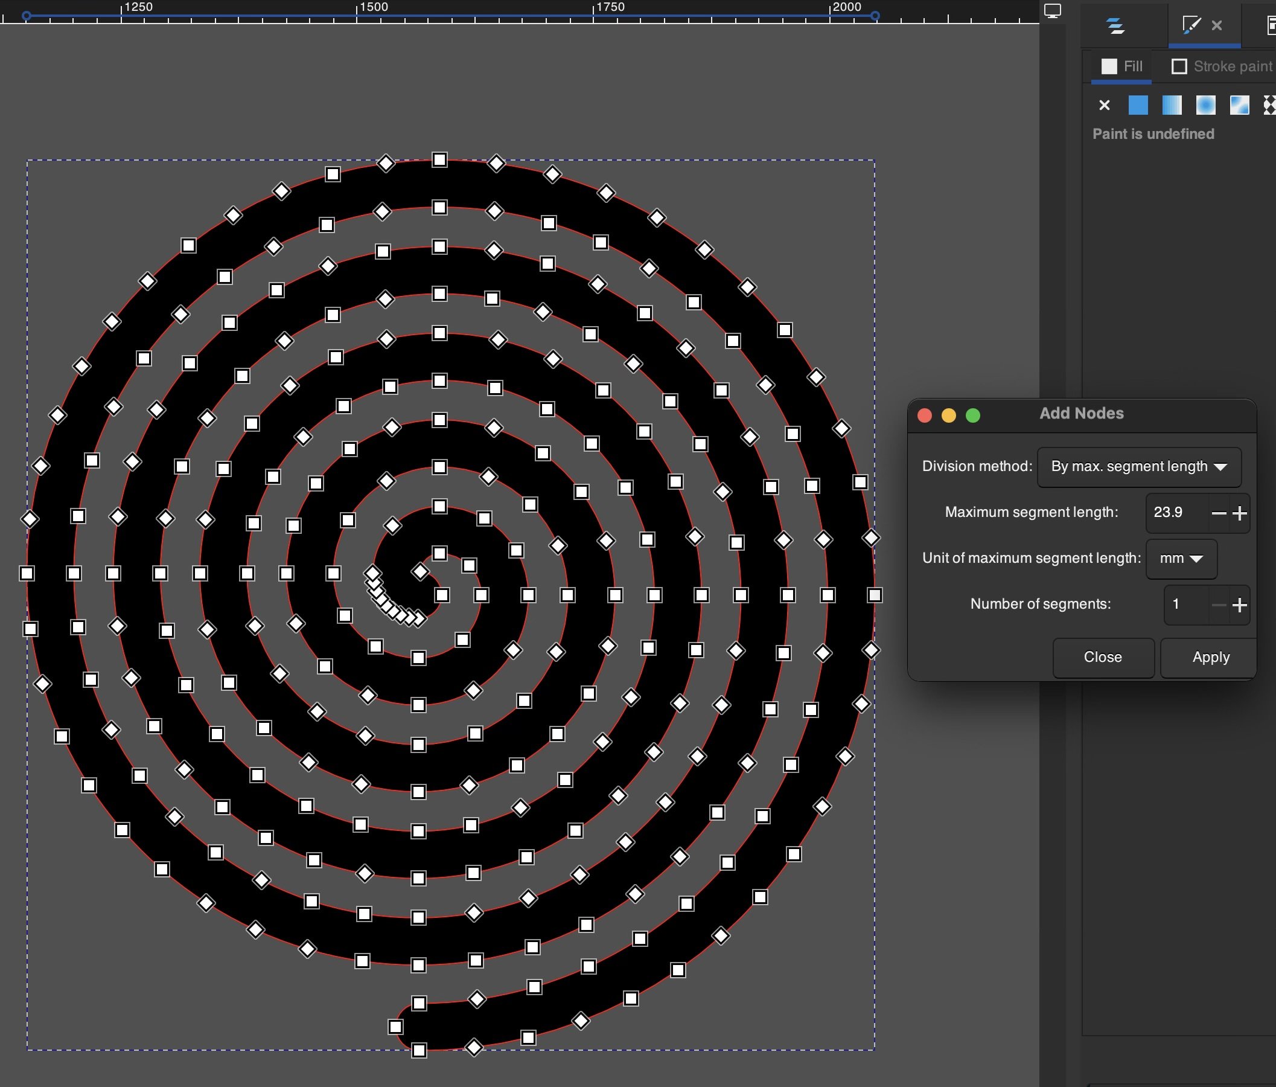Screen dimensions: 1276x1087
Task: Click Close in Add Nodes dialog
Action: [1103, 658]
